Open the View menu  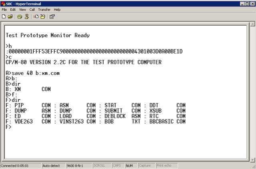tap(22, 10)
